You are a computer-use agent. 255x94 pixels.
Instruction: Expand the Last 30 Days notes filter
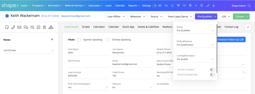29,50
